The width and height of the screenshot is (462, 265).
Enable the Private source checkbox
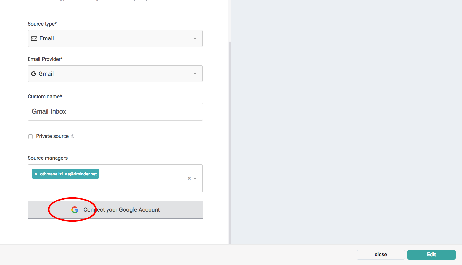[30, 137]
